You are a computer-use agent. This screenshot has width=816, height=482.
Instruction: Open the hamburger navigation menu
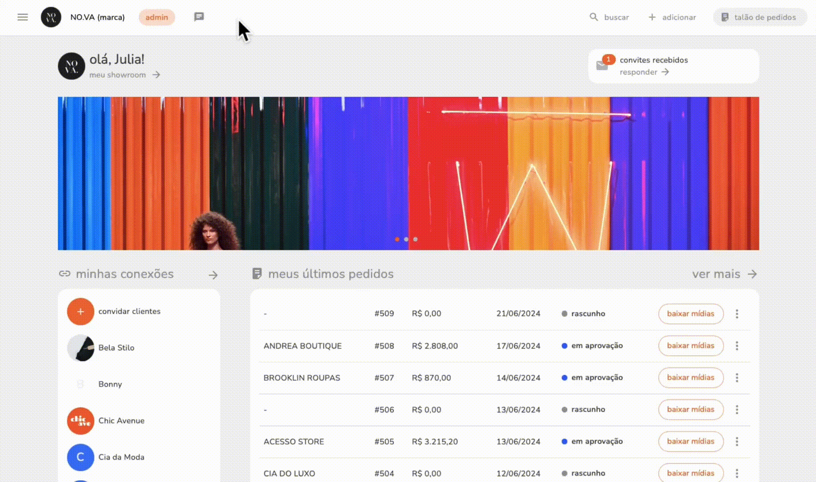(x=22, y=17)
